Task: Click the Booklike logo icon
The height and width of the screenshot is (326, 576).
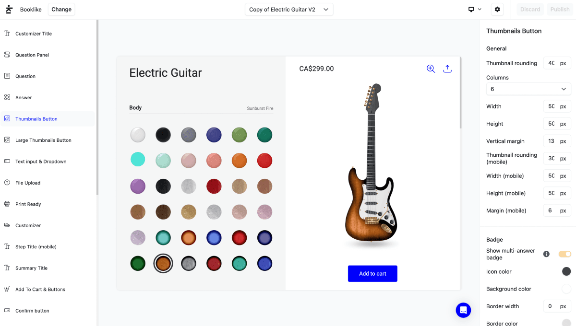Action: (9, 10)
